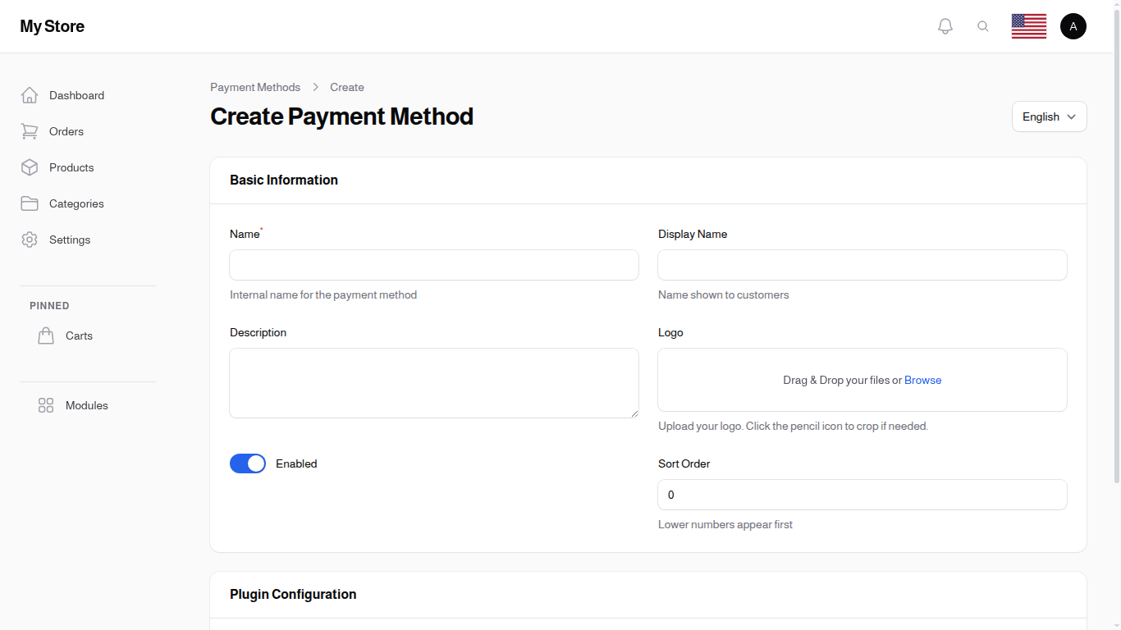
Task: Open Modules from the sidebar grid icon
Action: 46,405
